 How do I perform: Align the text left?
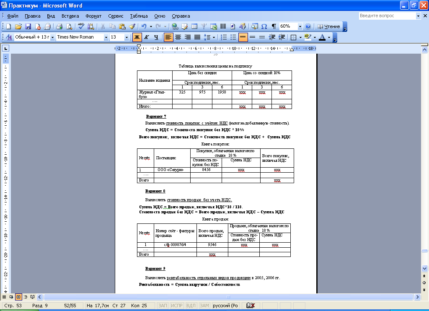point(168,37)
